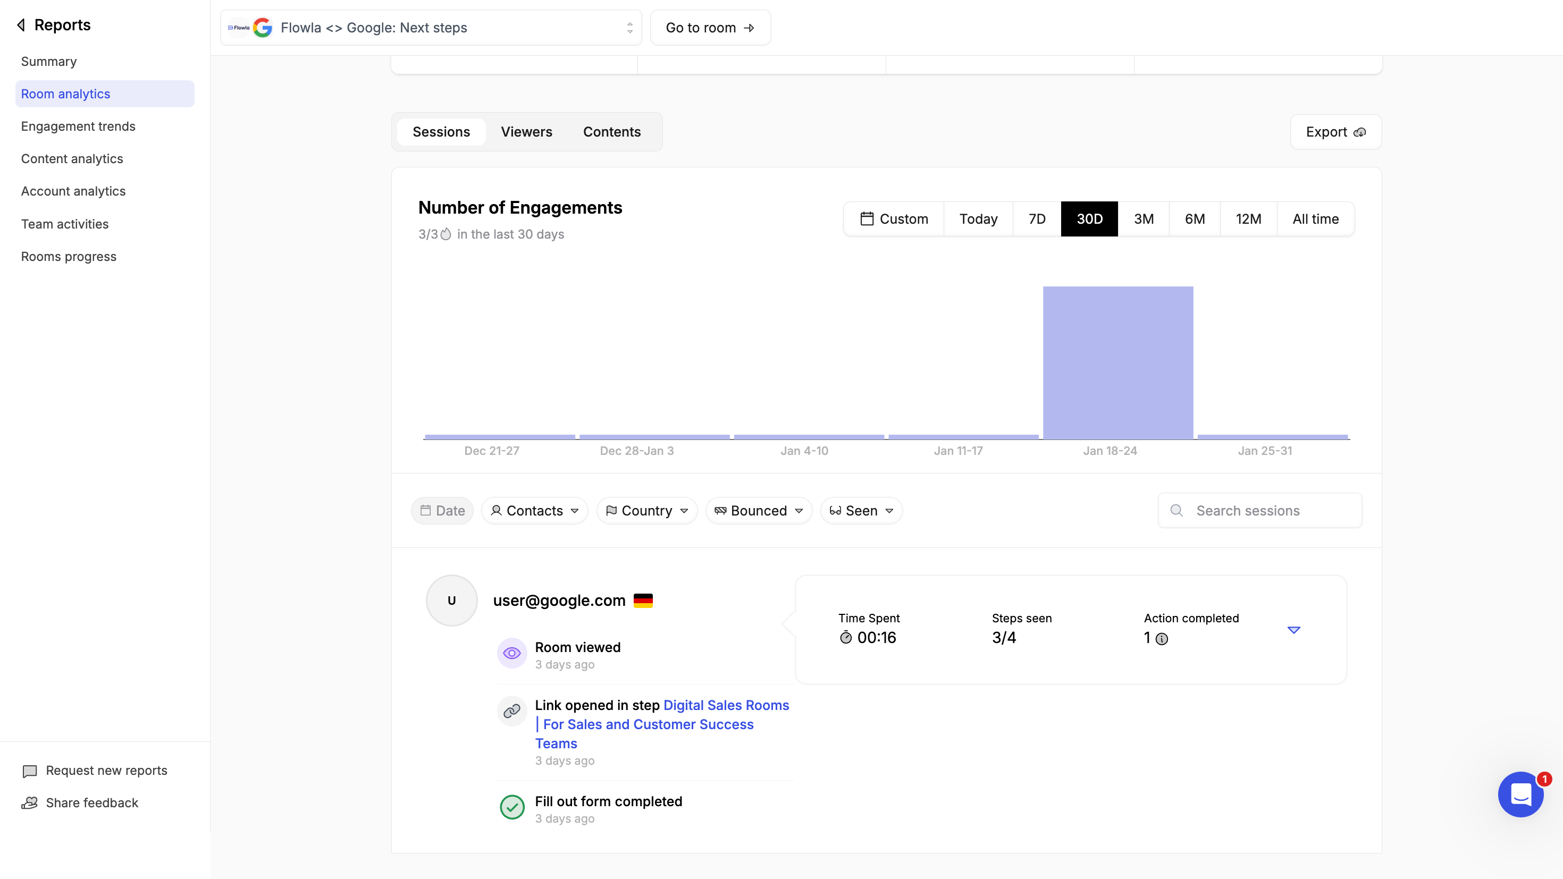This screenshot has height=879, width=1563.
Task: Click the back arrow beside Reports
Action: coord(21,25)
